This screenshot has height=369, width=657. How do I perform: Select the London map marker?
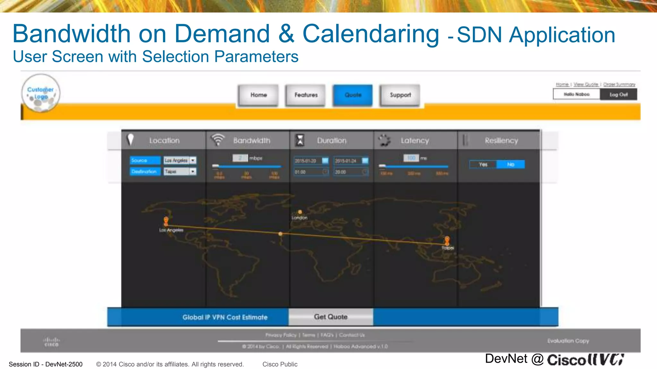(x=300, y=212)
